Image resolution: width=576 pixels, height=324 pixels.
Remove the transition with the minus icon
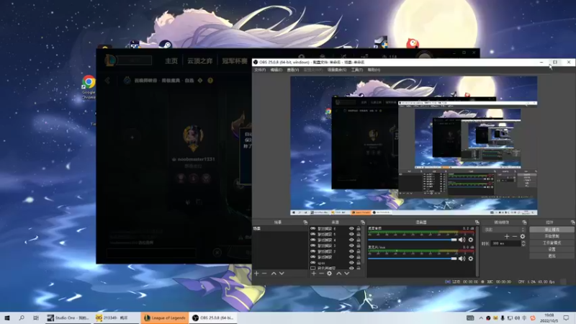(515, 237)
